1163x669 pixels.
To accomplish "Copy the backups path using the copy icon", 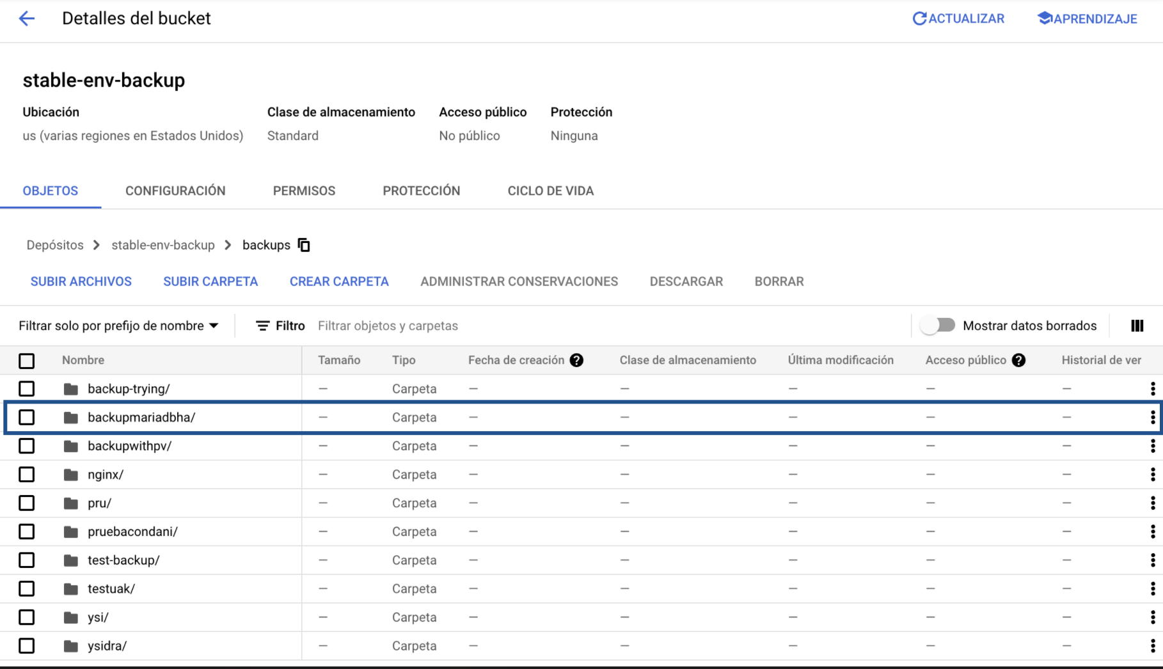I will (x=304, y=244).
